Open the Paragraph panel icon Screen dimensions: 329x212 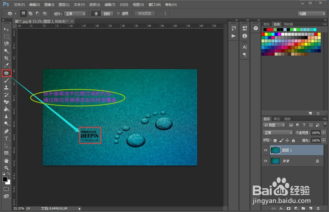245,55
